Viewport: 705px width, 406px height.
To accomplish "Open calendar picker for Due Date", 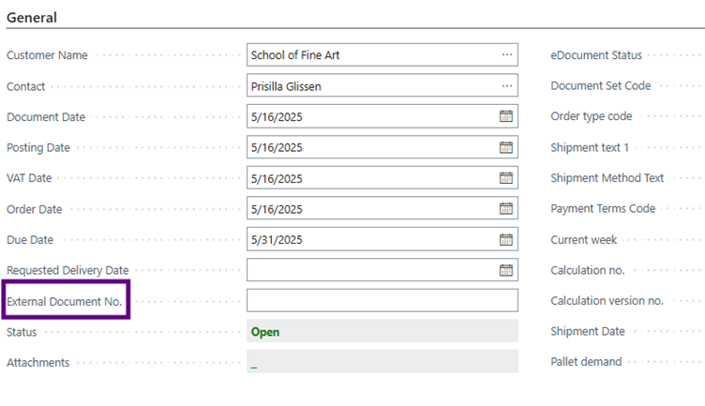I will point(506,240).
